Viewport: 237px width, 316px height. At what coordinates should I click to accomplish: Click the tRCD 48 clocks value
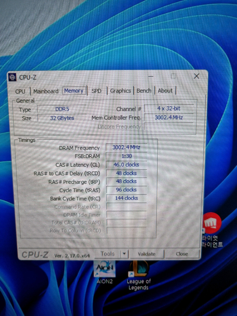(126, 173)
